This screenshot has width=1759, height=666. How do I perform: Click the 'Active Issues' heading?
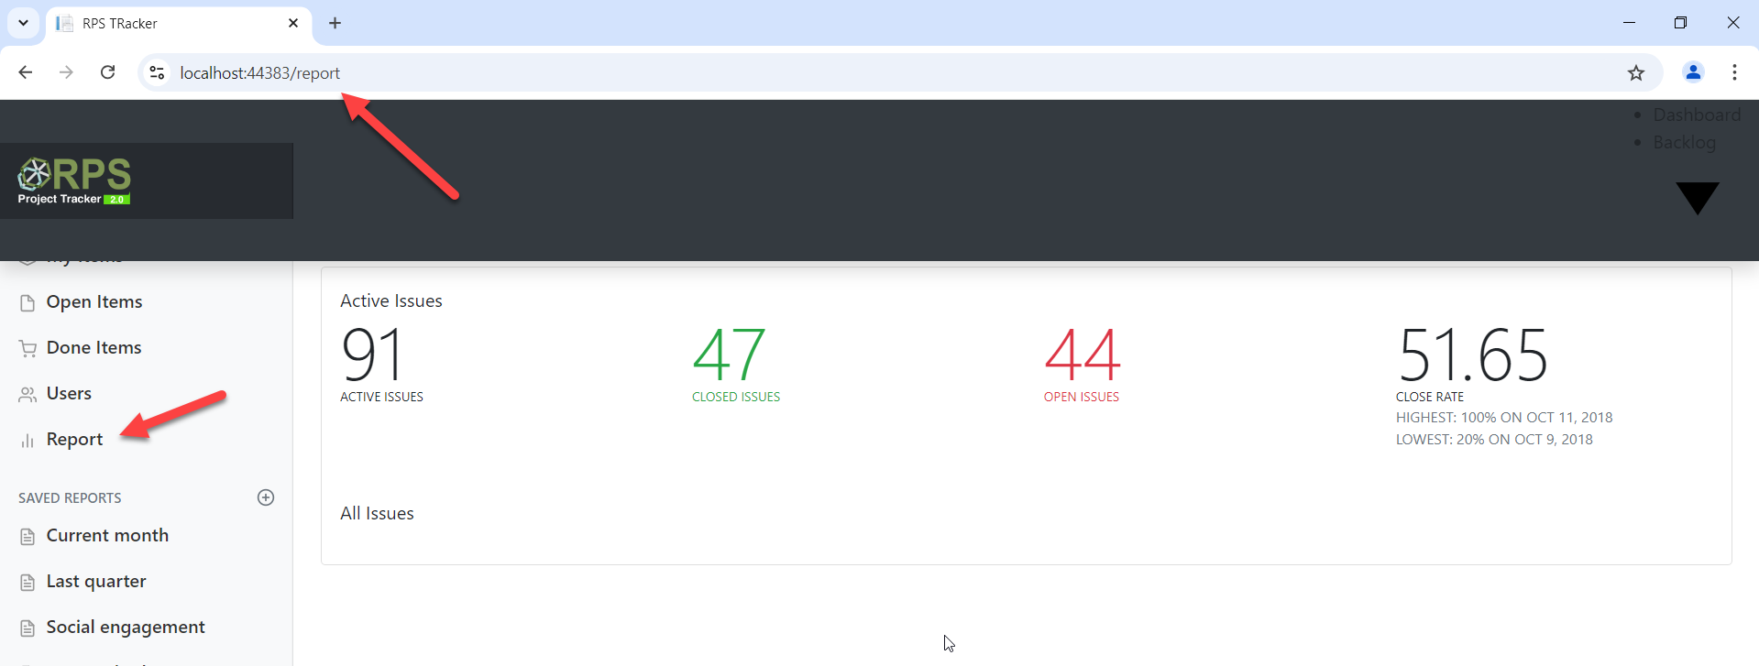click(x=391, y=300)
